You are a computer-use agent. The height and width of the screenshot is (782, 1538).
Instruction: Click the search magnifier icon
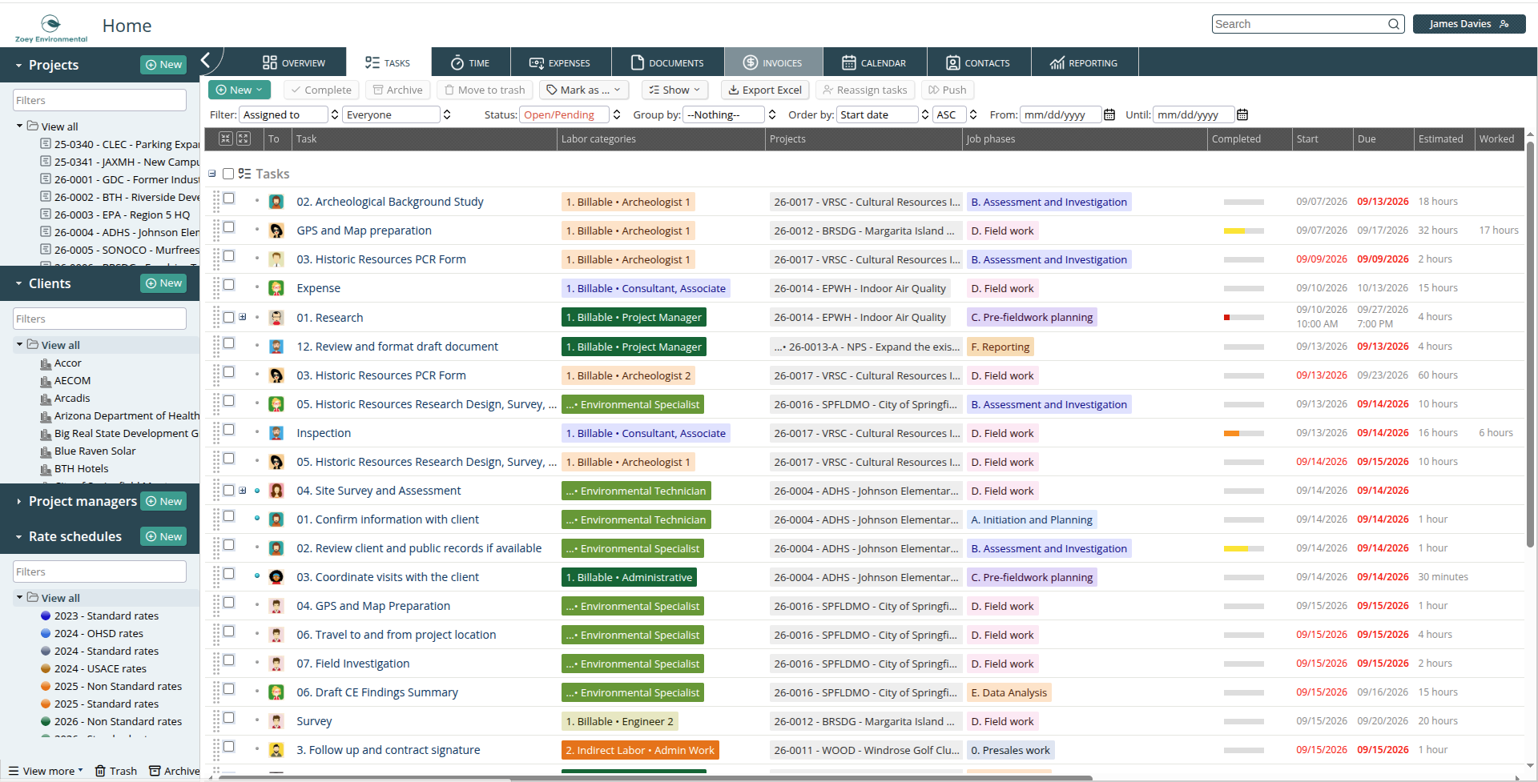(x=1394, y=24)
